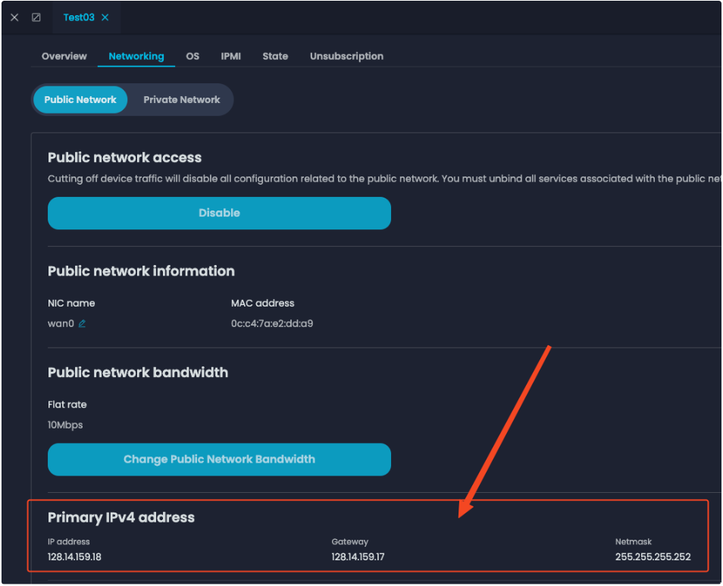Click the pop-out icon beside the X
This screenshot has width=723, height=586.
point(36,17)
